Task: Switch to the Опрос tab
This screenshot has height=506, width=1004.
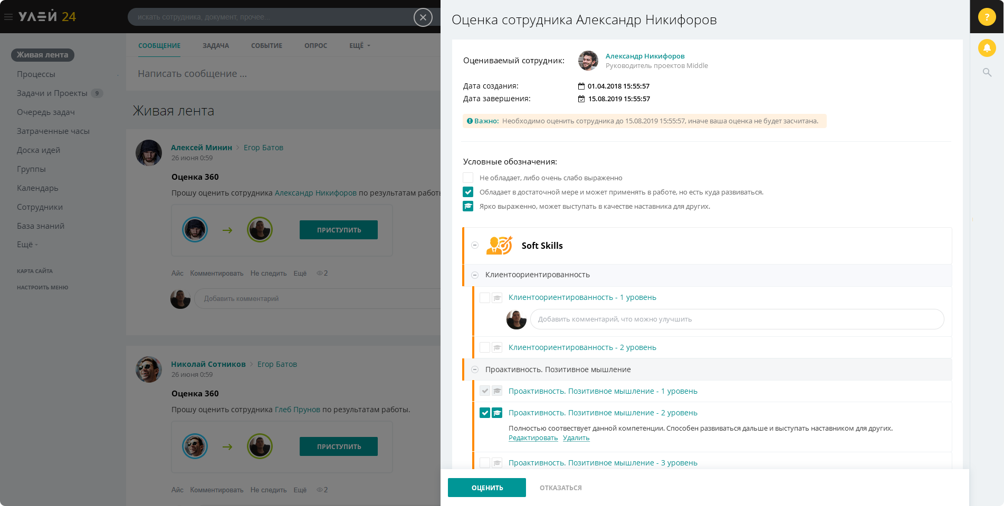Action: [x=315, y=46]
